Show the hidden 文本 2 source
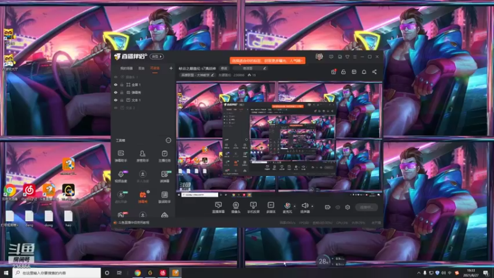This screenshot has height=278, width=494. tap(115, 107)
